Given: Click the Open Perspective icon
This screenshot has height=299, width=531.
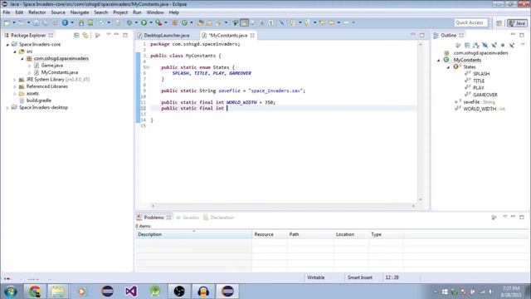Looking at the screenshot, I should click(x=499, y=23).
